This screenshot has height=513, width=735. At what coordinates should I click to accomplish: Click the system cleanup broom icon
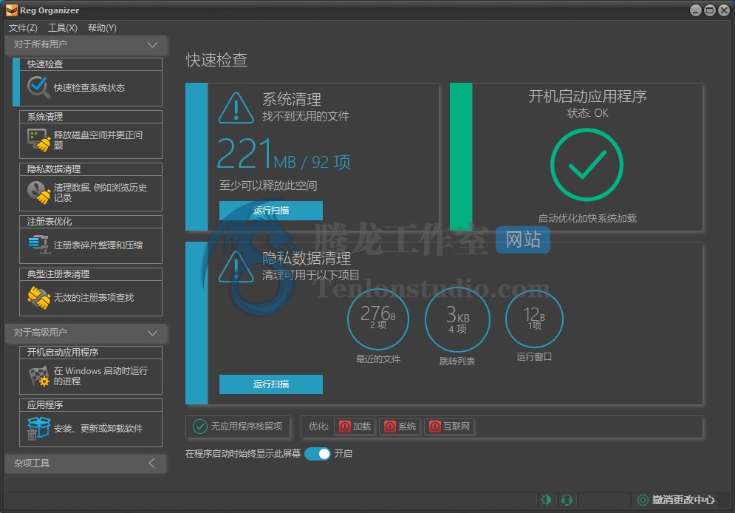(x=38, y=140)
